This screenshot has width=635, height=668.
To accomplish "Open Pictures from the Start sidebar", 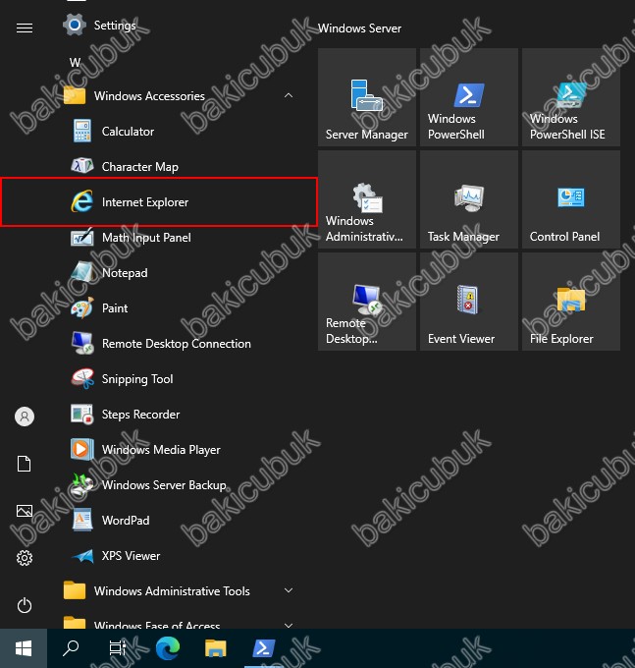I will click(x=25, y=511).
